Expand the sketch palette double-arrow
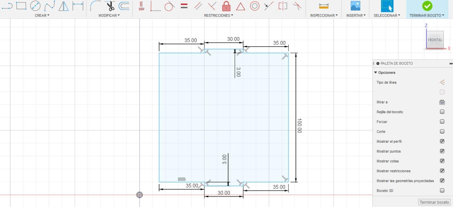The width and height of the screenshot is (453, 207). pyautogui.click(x=451, y=64)
